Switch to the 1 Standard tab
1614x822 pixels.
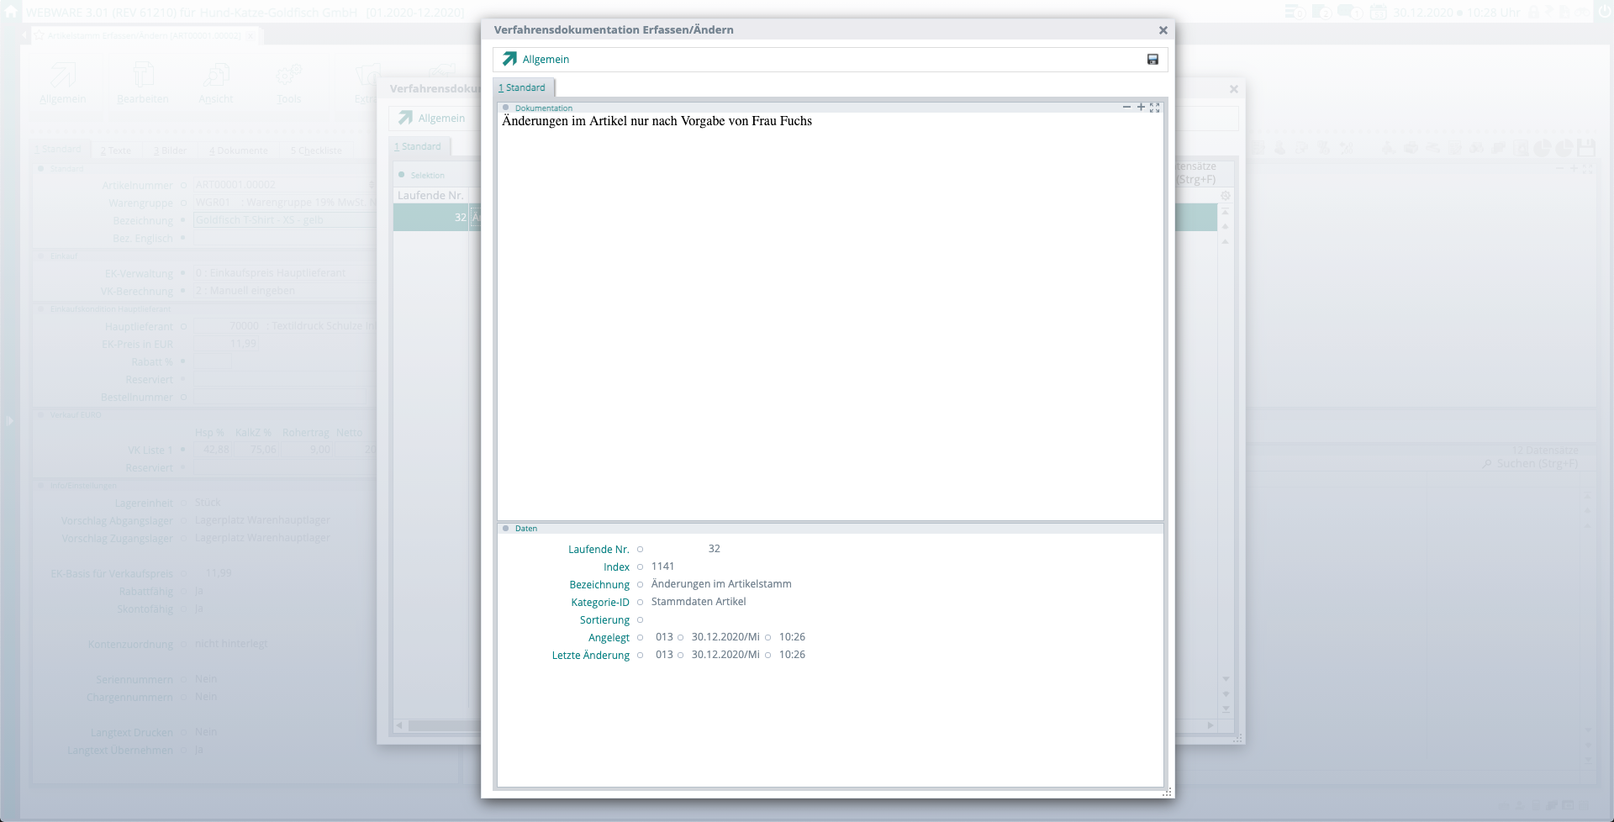pyautogui.click(x=522, y=87)
